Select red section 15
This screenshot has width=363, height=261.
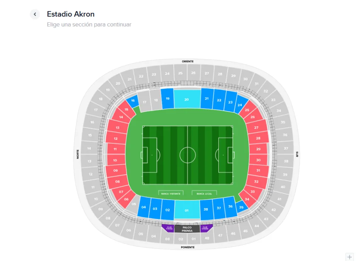[126, 109]
